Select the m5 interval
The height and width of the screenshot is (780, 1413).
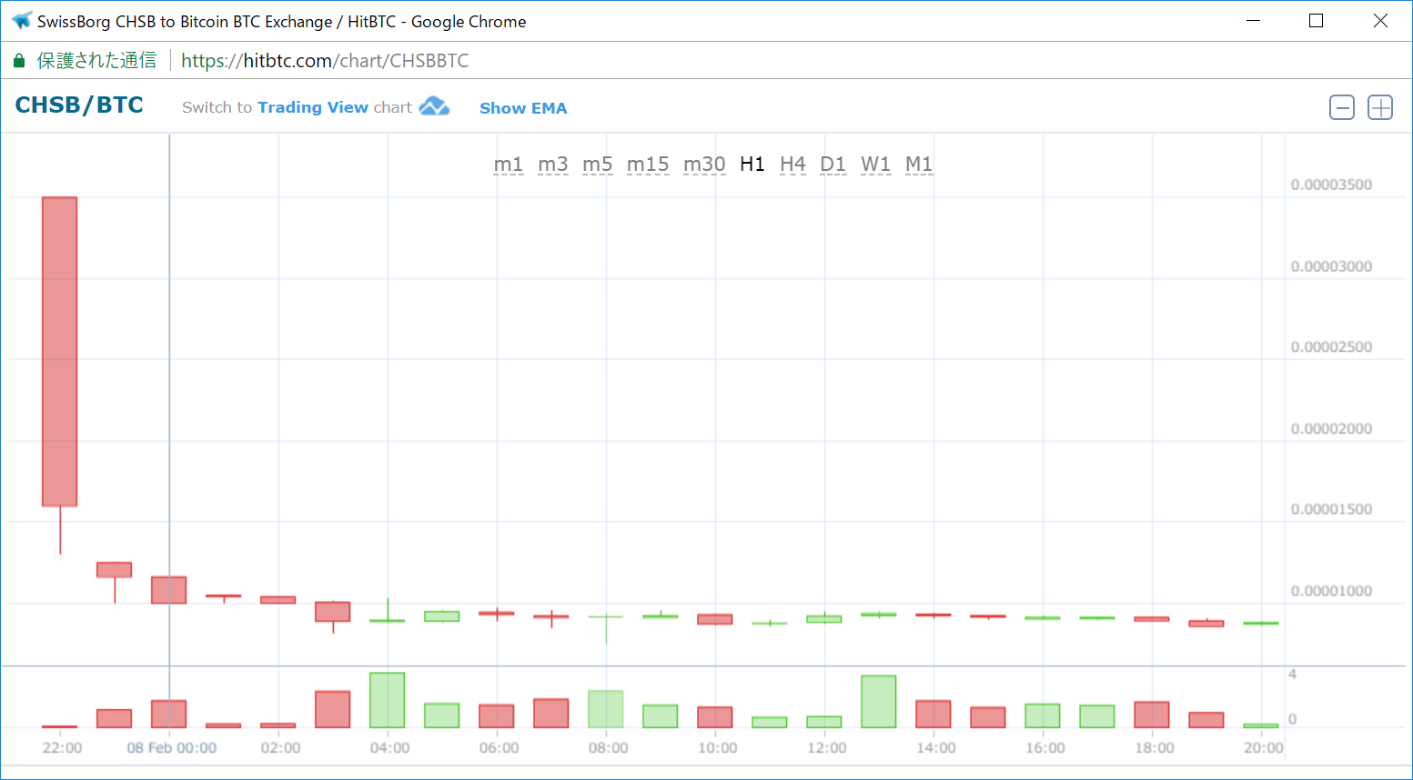[x=597, y=164]
